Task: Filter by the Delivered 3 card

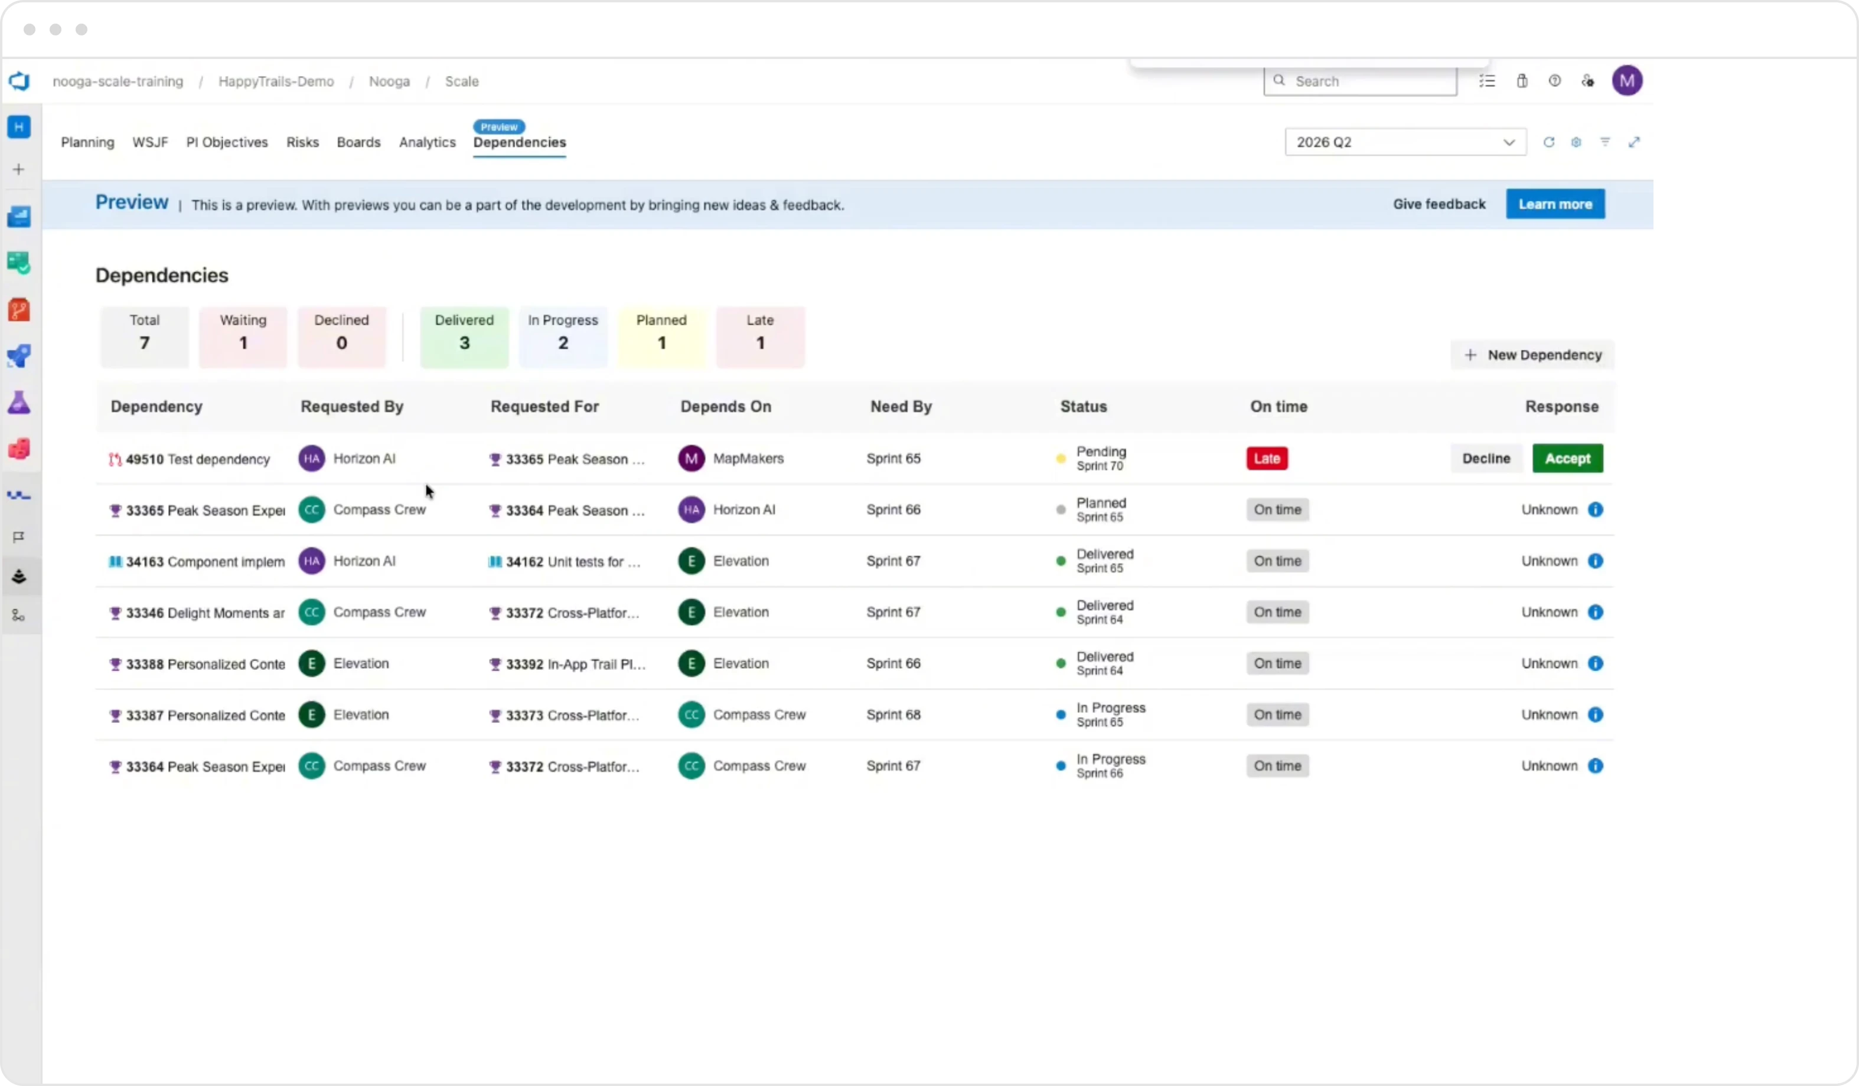Action: click(464, 337)
